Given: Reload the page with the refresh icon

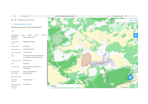Looking at the screenshot, I should click(x=18, y=16).
